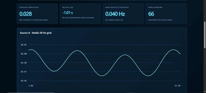
Task: Click the 0.040 Hz mean absolute difference
Action: tap(115, 14)
